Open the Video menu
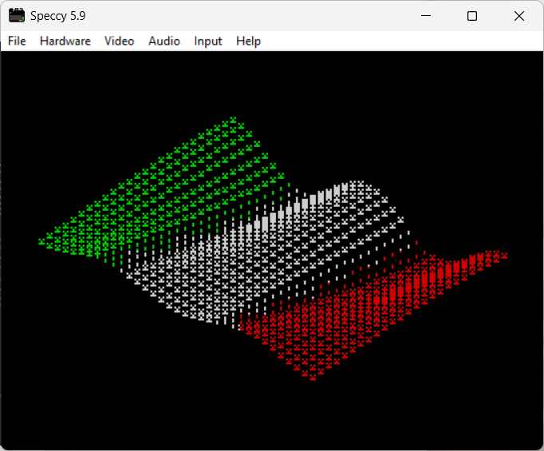 click(x=119, y=41)
